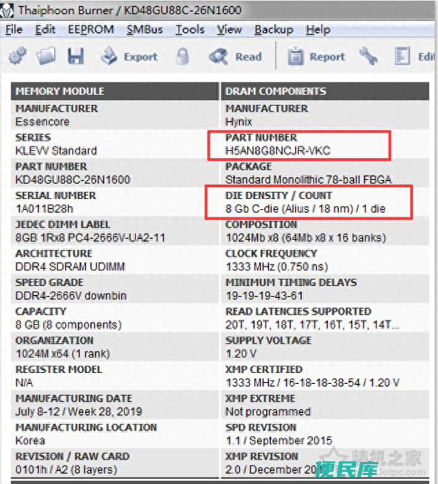
Task: Select supply voltage value 1.20 V
Action: tap(241, 354)
